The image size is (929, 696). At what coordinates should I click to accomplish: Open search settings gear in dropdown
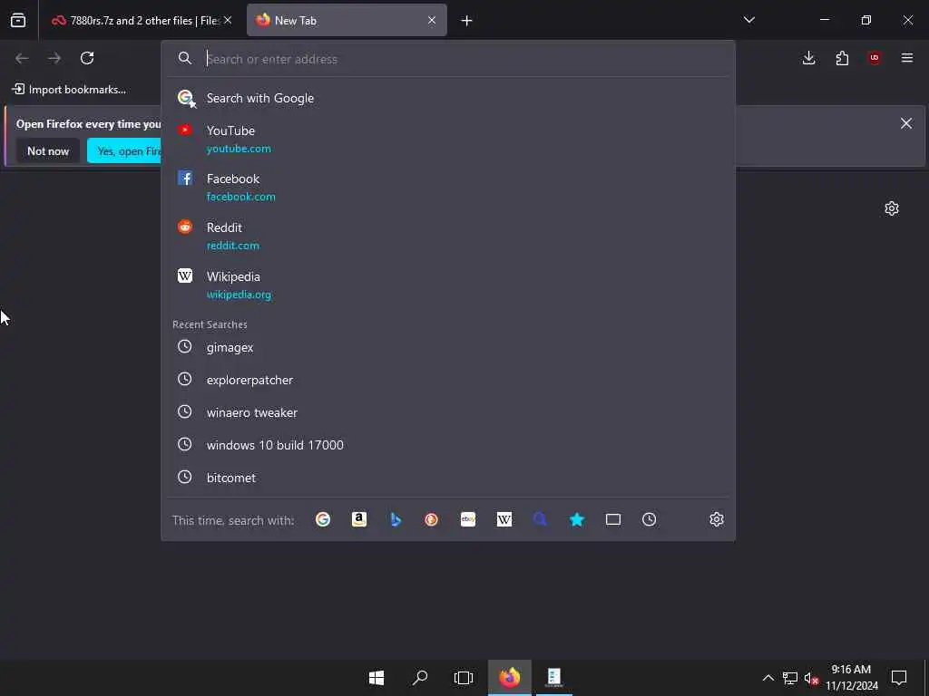point(717,519)
